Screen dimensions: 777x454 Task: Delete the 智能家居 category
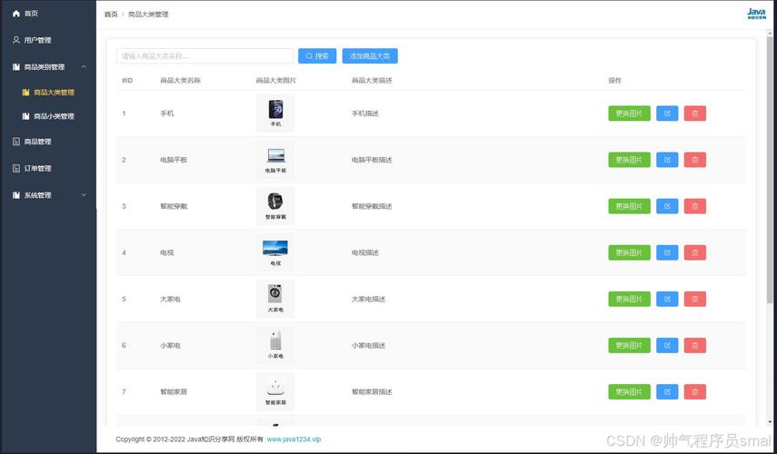pos(694,391)
